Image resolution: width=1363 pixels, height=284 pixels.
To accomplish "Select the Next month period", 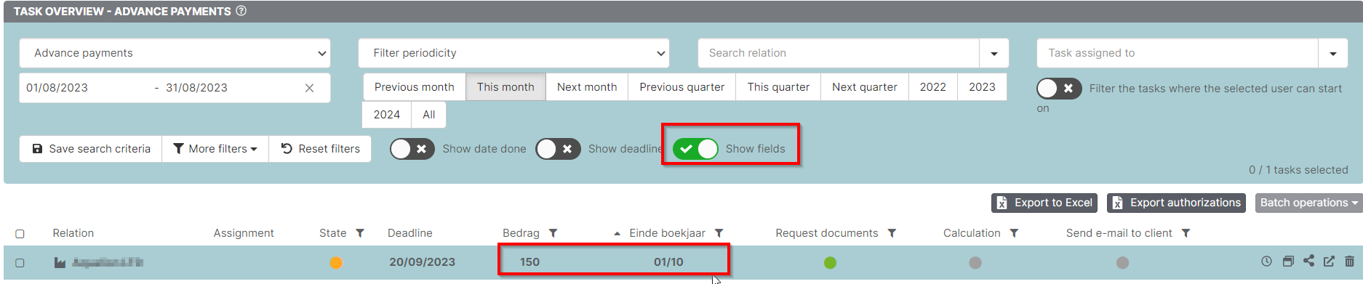I will tap(587, 87).
